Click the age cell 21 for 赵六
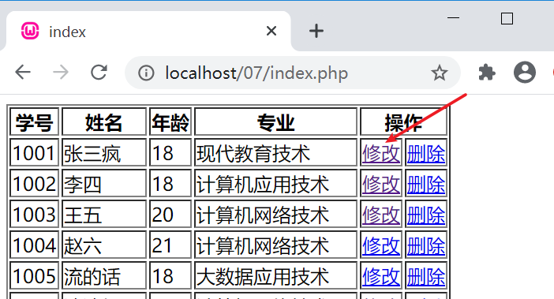 (x=170, y=245)
